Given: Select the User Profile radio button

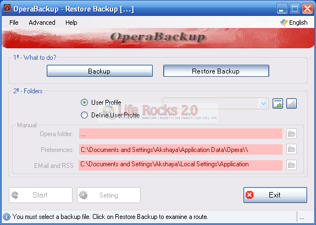Looking at the screenshot, I should pyautogui.click(x=84, y=103).
